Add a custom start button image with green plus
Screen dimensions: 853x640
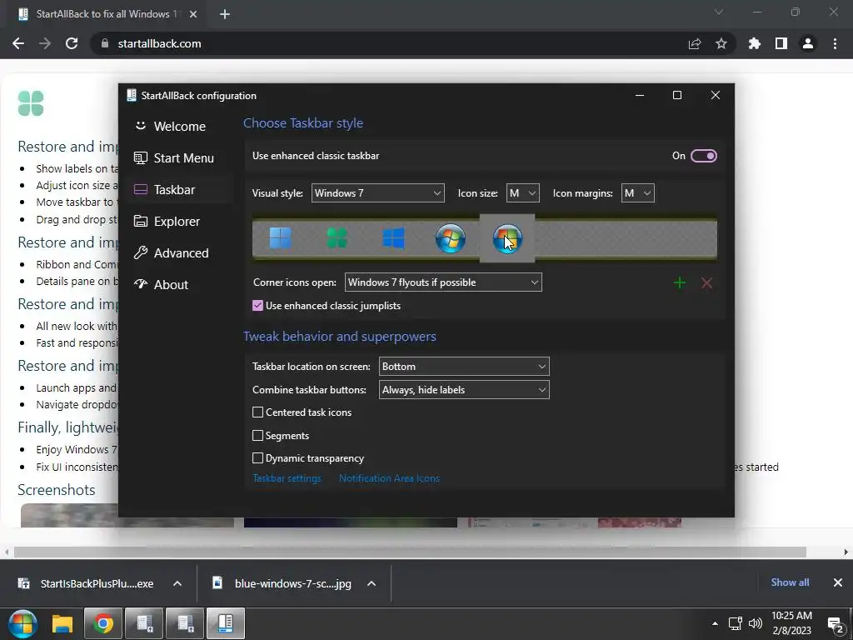(x=680, y=282)
